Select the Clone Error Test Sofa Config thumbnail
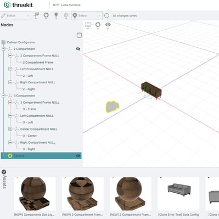 178,194
